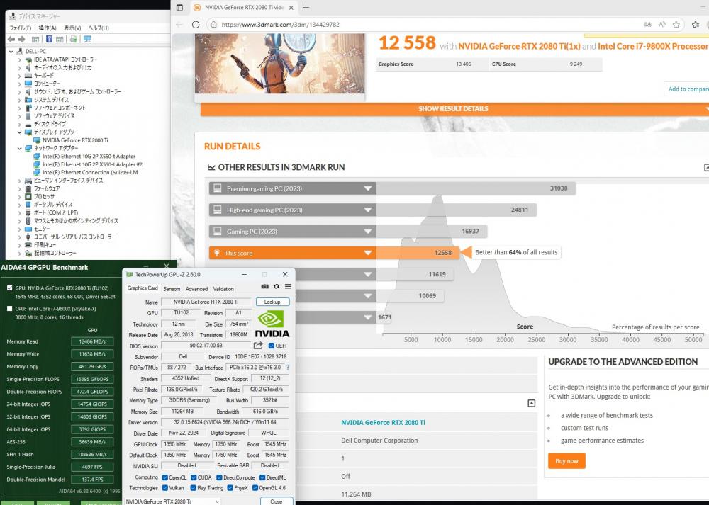This screenshot has width=709, height=505.
Task: Click show/hide console tree icon in Device Manager
Action: click(x=35, y=39)
